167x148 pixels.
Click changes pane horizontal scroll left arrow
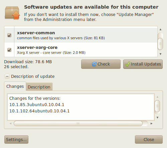pos(10,123)
